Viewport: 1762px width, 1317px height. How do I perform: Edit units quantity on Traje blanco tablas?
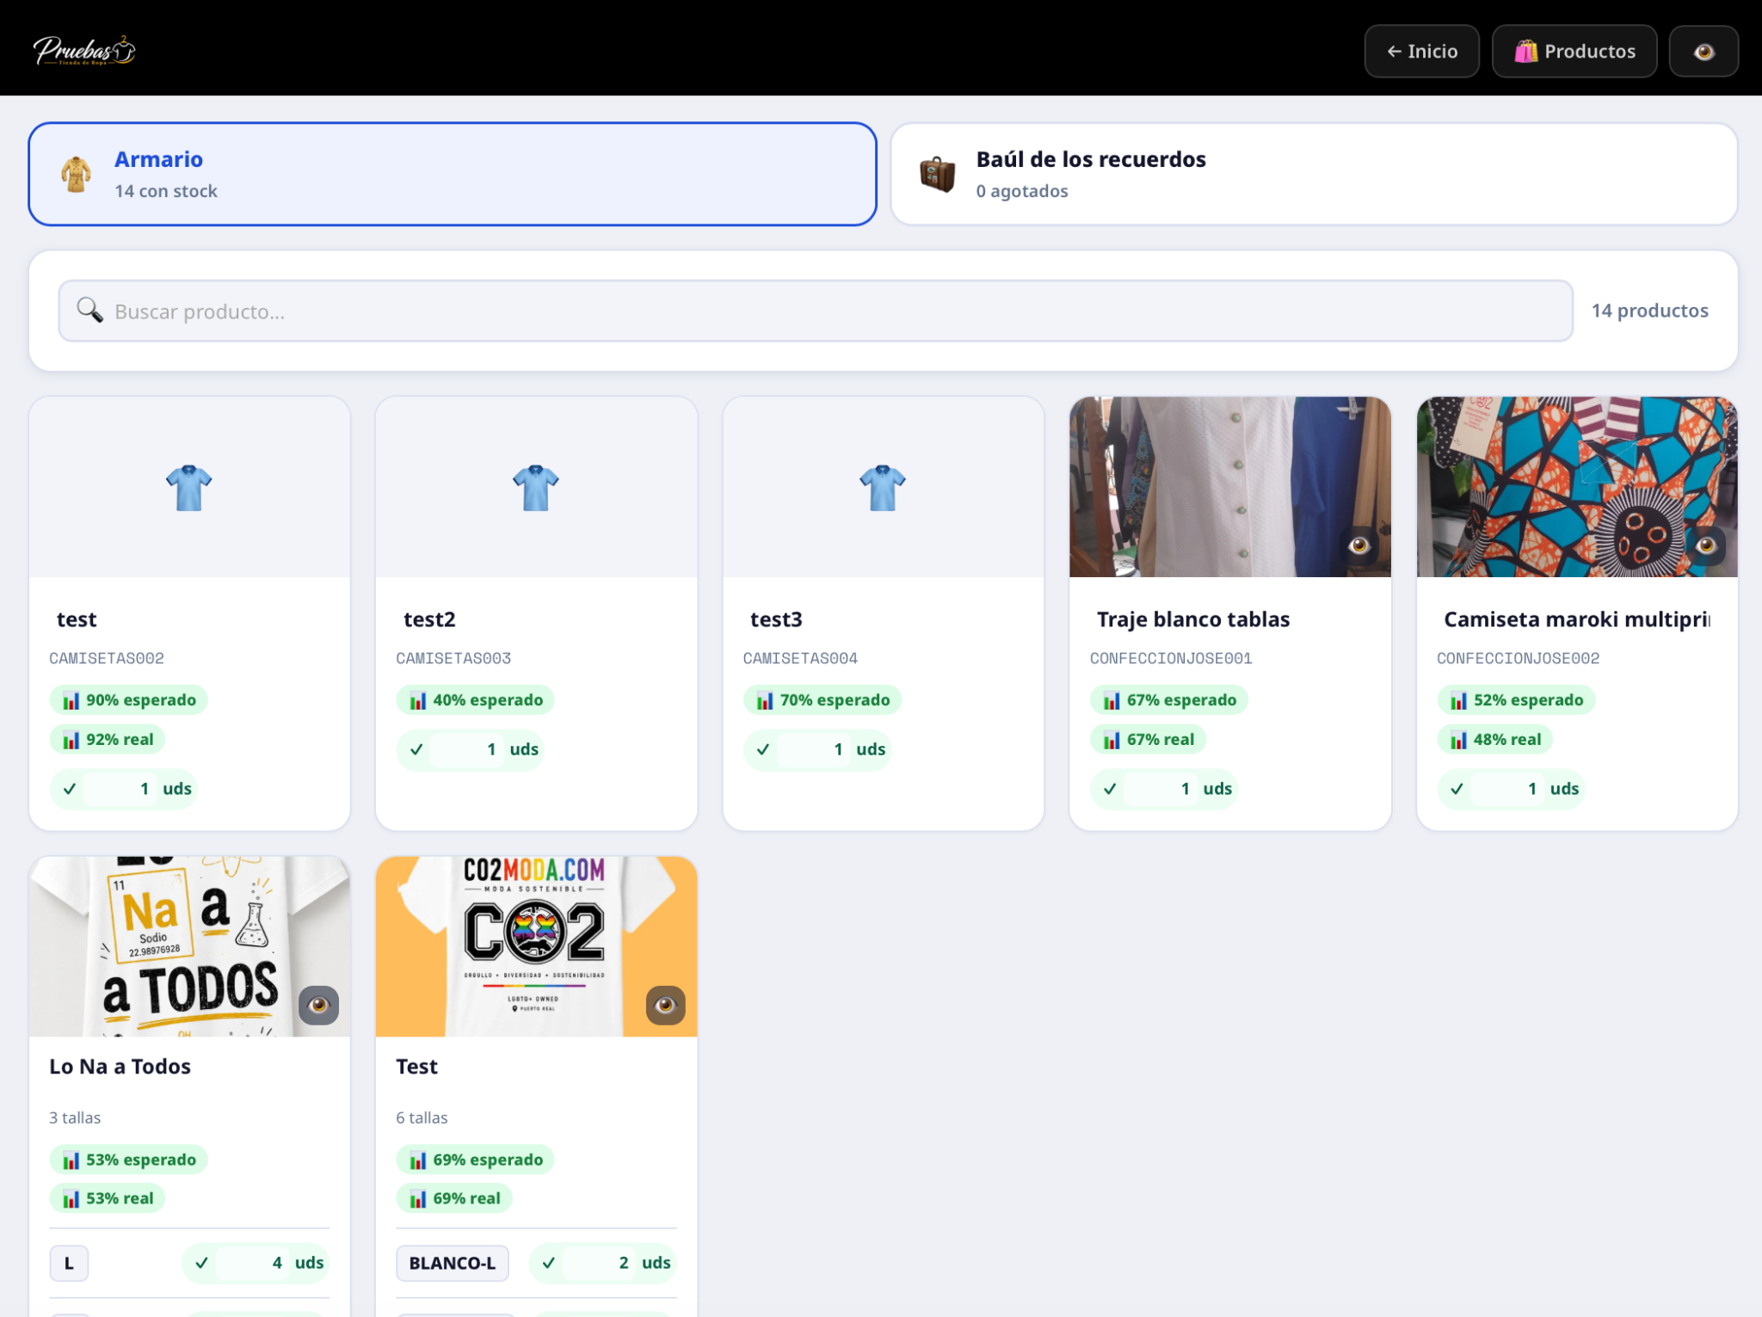pyautogui.click(x=1161, y=789)
